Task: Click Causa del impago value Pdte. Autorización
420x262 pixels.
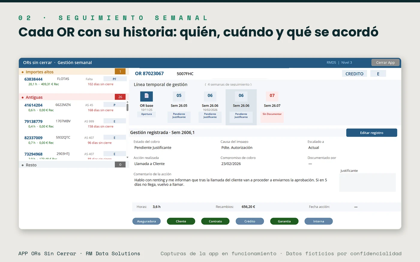Action: [x=237, y=148]
